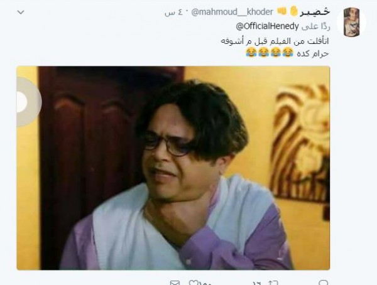The height and width of the screenshot is (285, 377).
Task: Click the raised hand emoji by the name
Action: [x=294, y=11]
